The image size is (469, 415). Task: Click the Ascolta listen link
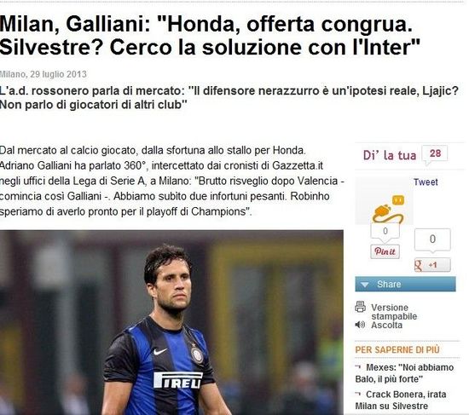[386, 325]
